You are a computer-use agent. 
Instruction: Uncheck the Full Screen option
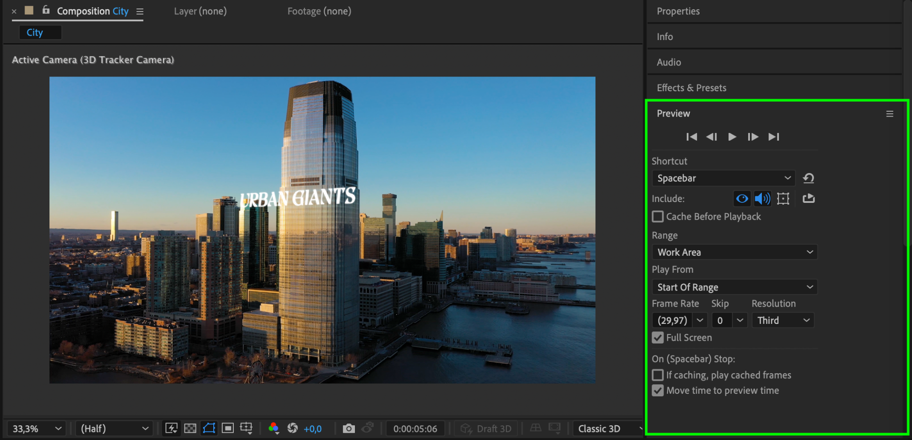click(x=658, y=338)
